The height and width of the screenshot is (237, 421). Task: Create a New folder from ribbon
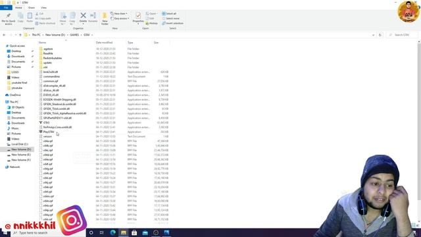(x=105, y=18)
